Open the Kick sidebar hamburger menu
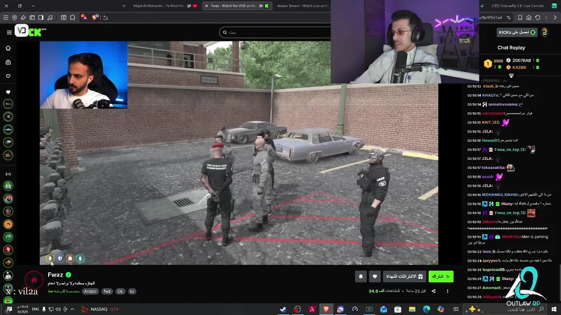This screenshot has height=315, width=561. [x=9, y=32]
